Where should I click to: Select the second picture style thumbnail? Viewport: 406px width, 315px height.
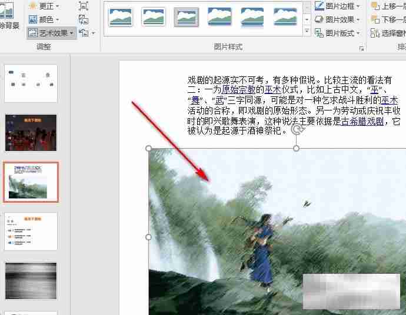point(154,17)
